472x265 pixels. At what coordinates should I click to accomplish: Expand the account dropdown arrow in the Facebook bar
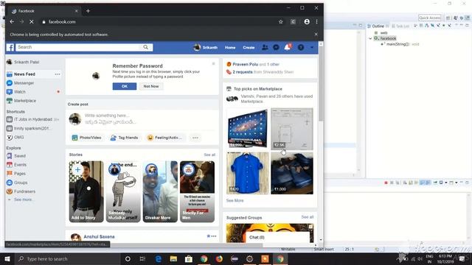[x=312, y=47]
